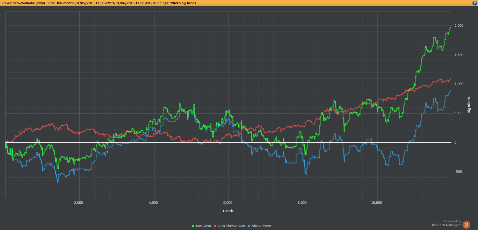Toggle the Non Showdown legend entry
The image size is (478, 230).
pos(229,226)
